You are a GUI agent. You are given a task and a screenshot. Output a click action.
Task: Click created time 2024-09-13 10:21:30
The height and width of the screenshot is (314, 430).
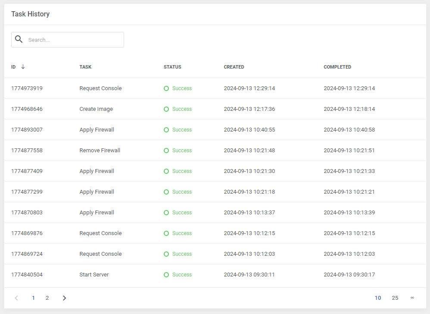(x=249, y=171)
